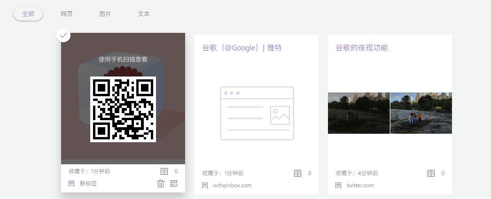491x199 pixels.
Task: Select the 全部 filter tab
Action: point(28,14)
